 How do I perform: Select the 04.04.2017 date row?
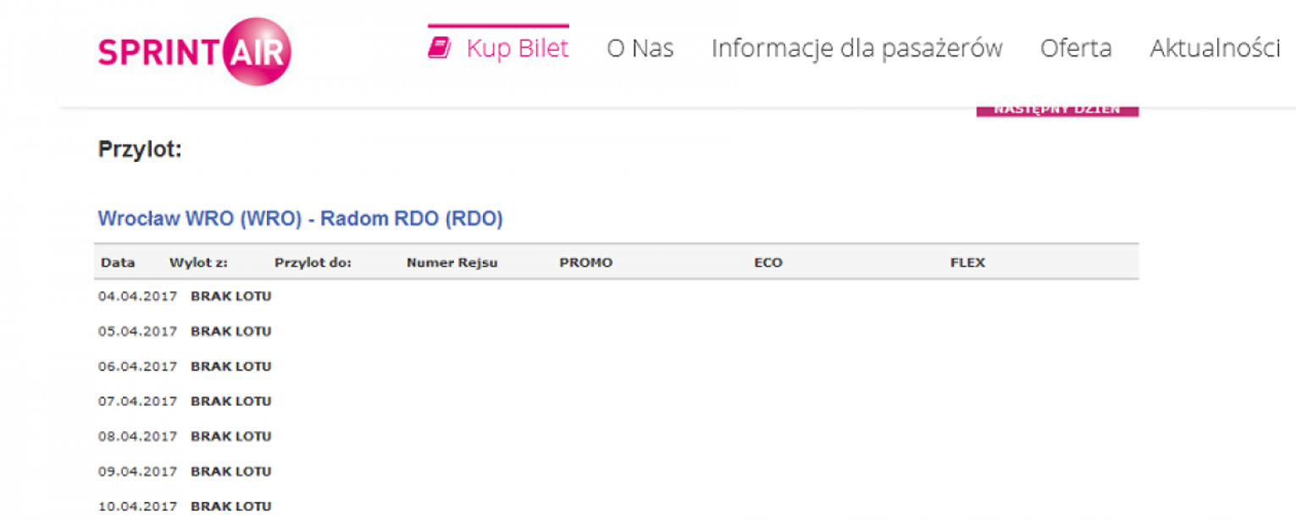click(137, 296)
